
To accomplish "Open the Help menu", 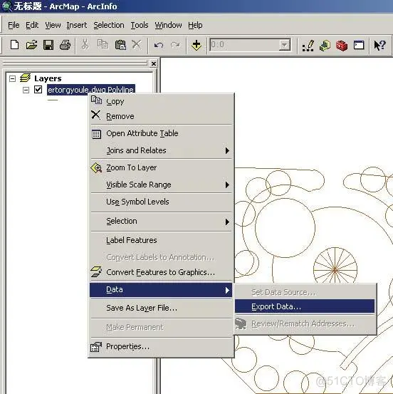I will (x=195, y=25).
